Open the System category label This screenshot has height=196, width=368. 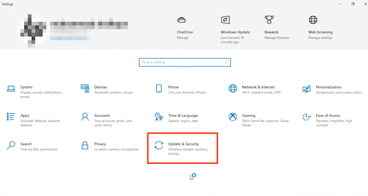click(x=26, y=87)
